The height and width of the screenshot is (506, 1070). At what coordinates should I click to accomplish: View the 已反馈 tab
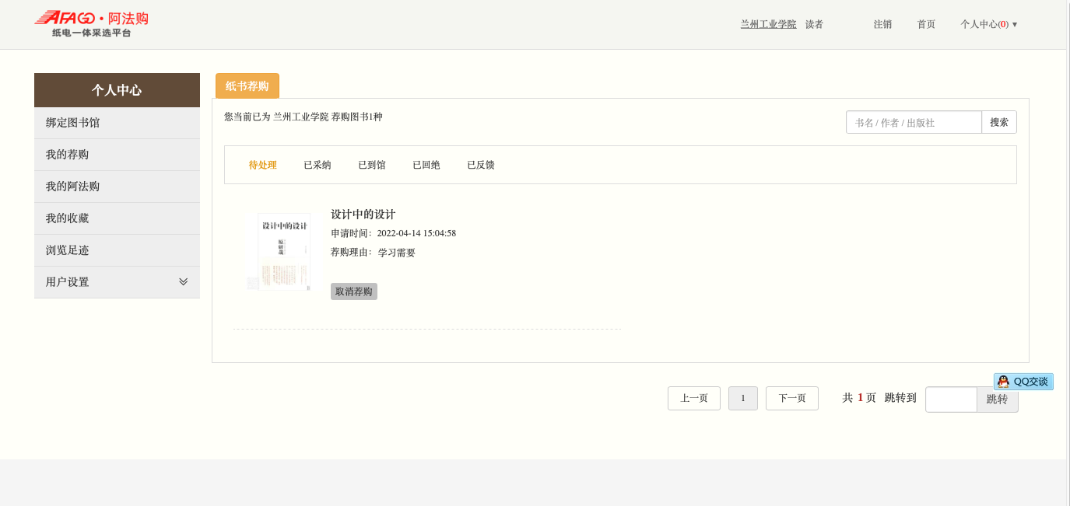(480, 165)
